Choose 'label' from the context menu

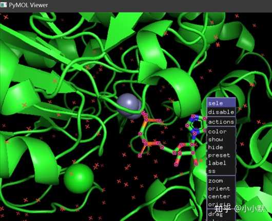(221, 163)
